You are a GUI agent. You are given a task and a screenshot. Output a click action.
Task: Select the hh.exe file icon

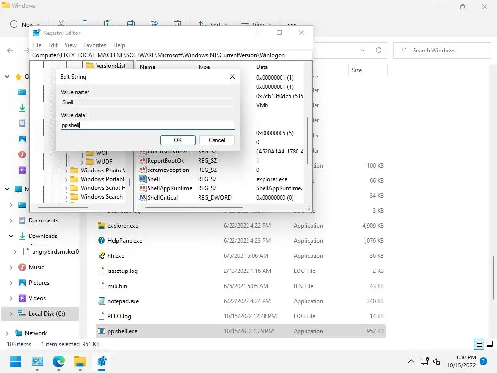point(101,255)
